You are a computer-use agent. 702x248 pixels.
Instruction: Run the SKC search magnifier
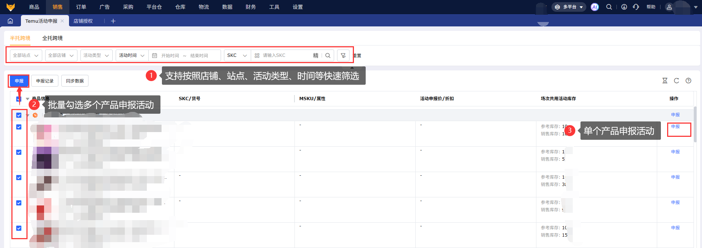click(x=328, y=55)
